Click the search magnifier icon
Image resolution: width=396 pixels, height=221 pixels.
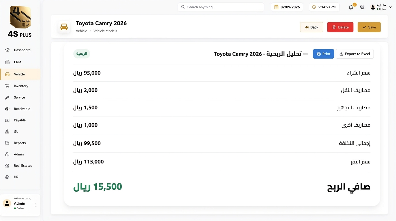click(x=183, y=7)
